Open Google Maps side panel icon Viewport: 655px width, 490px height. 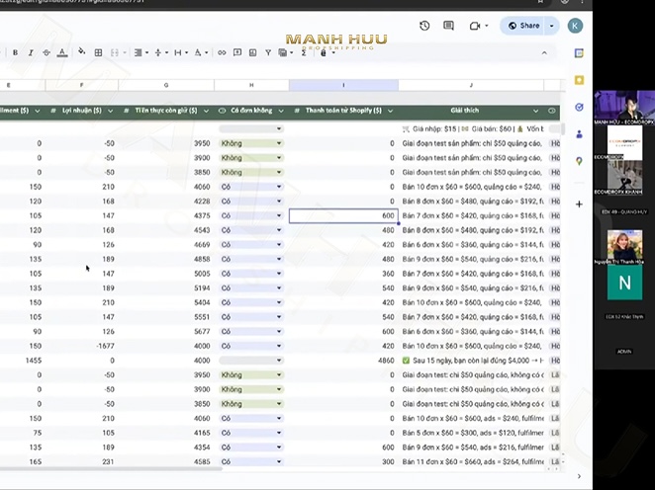tap(579, 160)
